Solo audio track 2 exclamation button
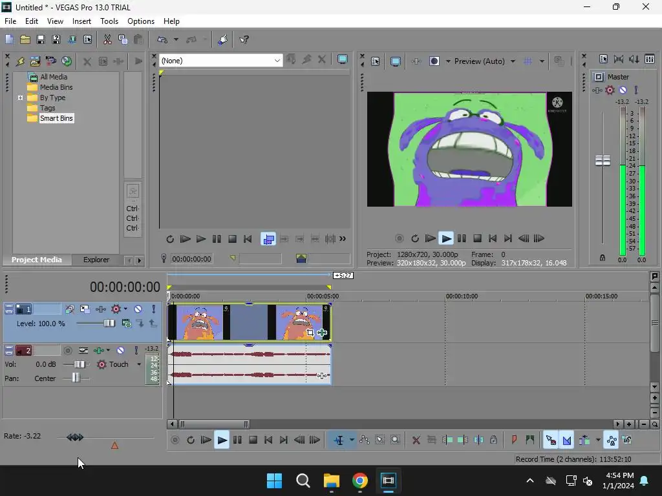Viewport: 662px width, 496px height. click(136, 351)
